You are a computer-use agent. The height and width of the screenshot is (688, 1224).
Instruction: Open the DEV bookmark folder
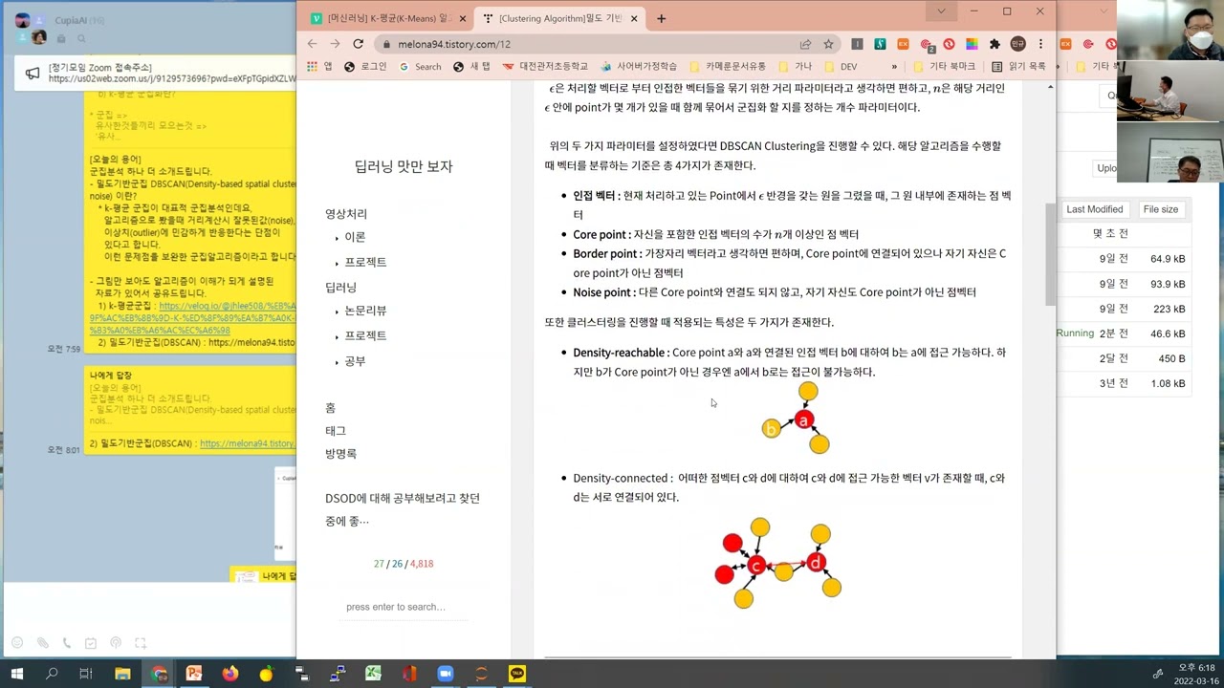(841, 67)
